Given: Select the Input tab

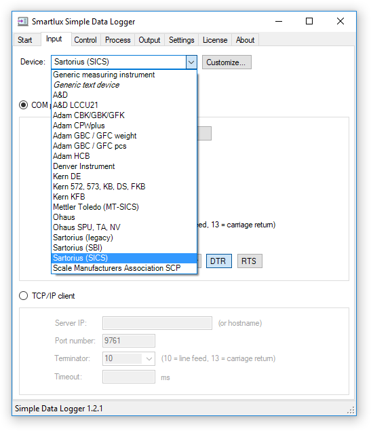Looking at the screenshot, I should pyautogui.click(x=56, y=39).
